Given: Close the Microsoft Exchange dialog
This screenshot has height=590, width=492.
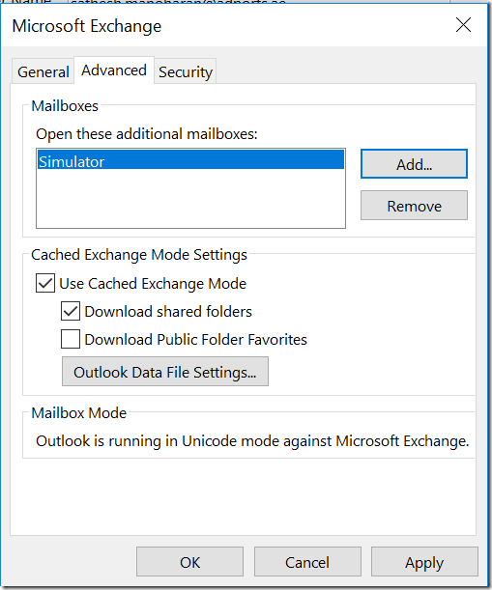Looking at the screenshot, I should coord(463,25).
